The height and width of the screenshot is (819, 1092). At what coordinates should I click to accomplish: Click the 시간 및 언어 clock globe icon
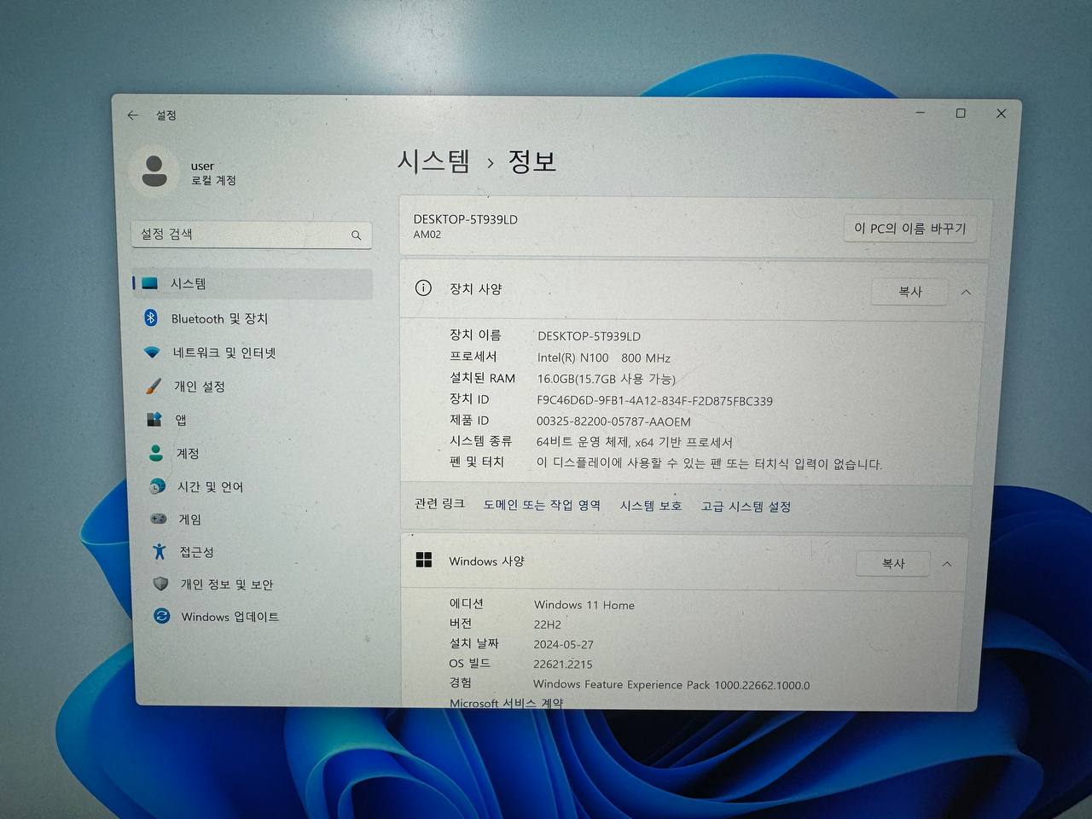tap(157, 486)
